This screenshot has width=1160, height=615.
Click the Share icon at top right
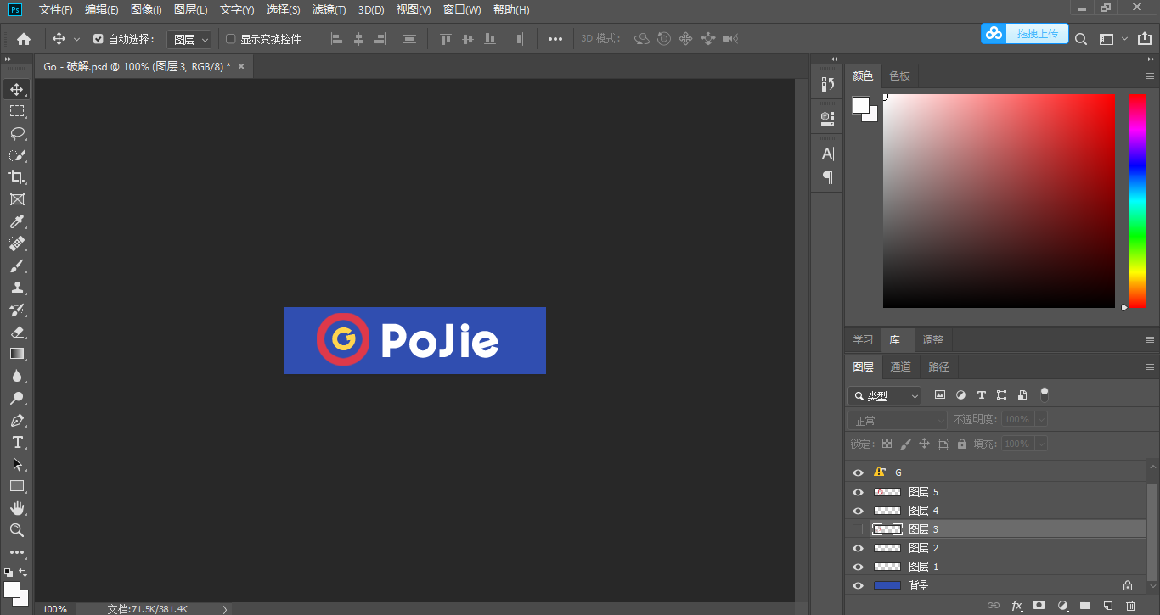click(1145, 39)
